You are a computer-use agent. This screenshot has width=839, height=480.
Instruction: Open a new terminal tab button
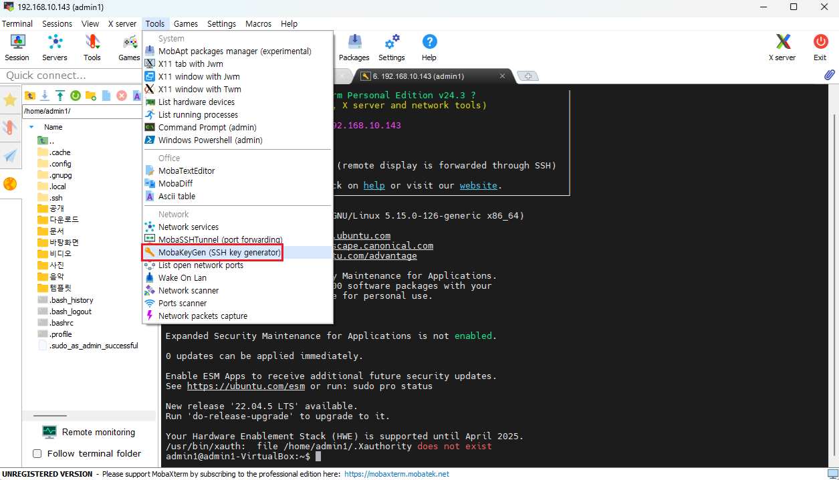pyautogui.click(x=528, y=76)
